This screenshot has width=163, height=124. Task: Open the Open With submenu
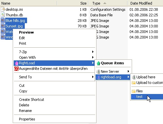54,57
